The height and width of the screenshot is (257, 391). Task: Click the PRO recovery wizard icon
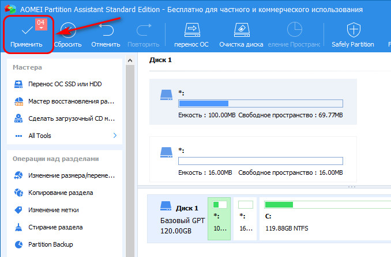coord(18,101)
